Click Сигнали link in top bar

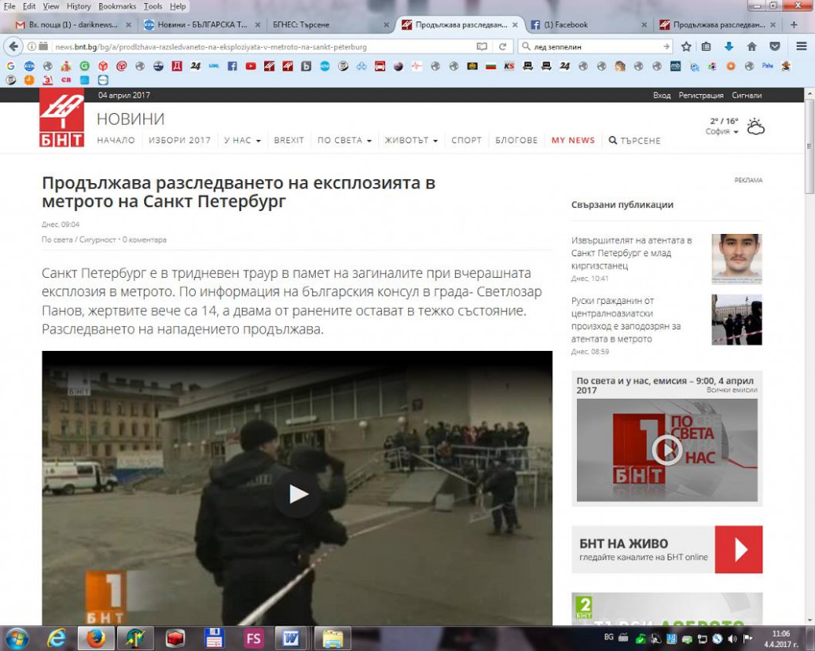pos(747,95)
